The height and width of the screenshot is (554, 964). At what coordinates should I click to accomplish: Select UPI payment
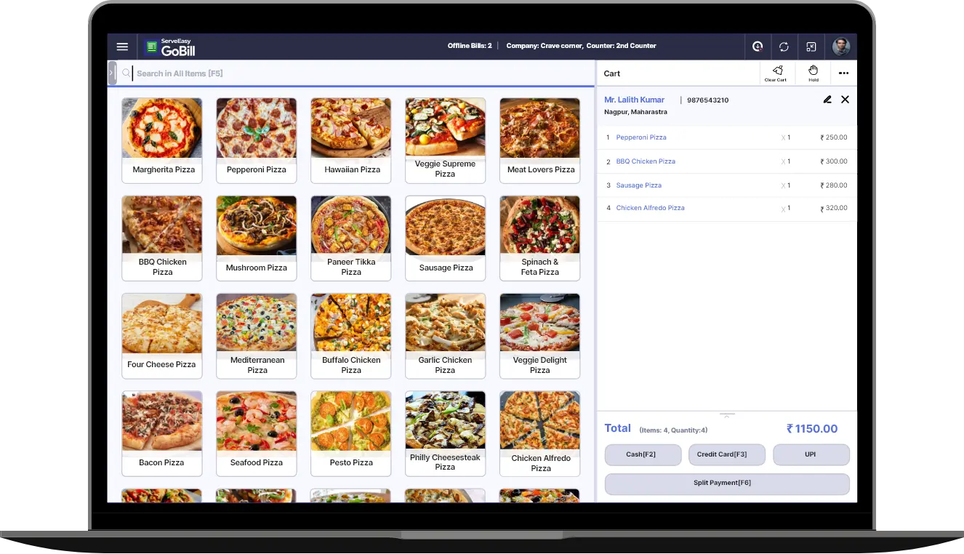(811, 454)
